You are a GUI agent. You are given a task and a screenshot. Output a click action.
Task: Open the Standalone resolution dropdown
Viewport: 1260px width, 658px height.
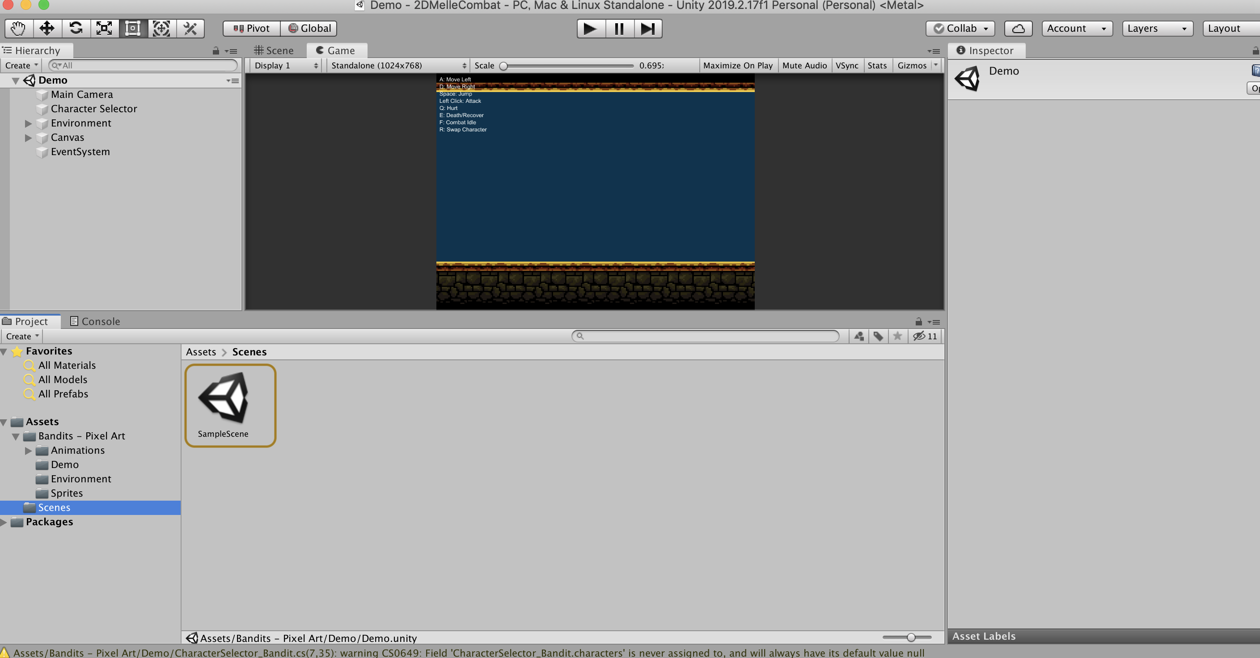(x=398, y=66)
